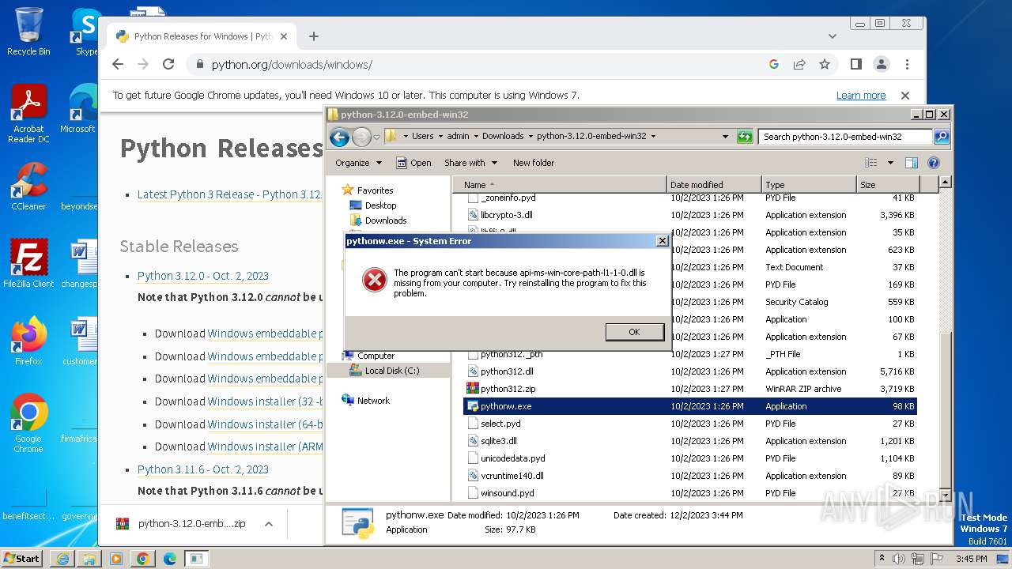Open Python 3.12.0 - Oct. 2, 2023 link

(203, 276)
